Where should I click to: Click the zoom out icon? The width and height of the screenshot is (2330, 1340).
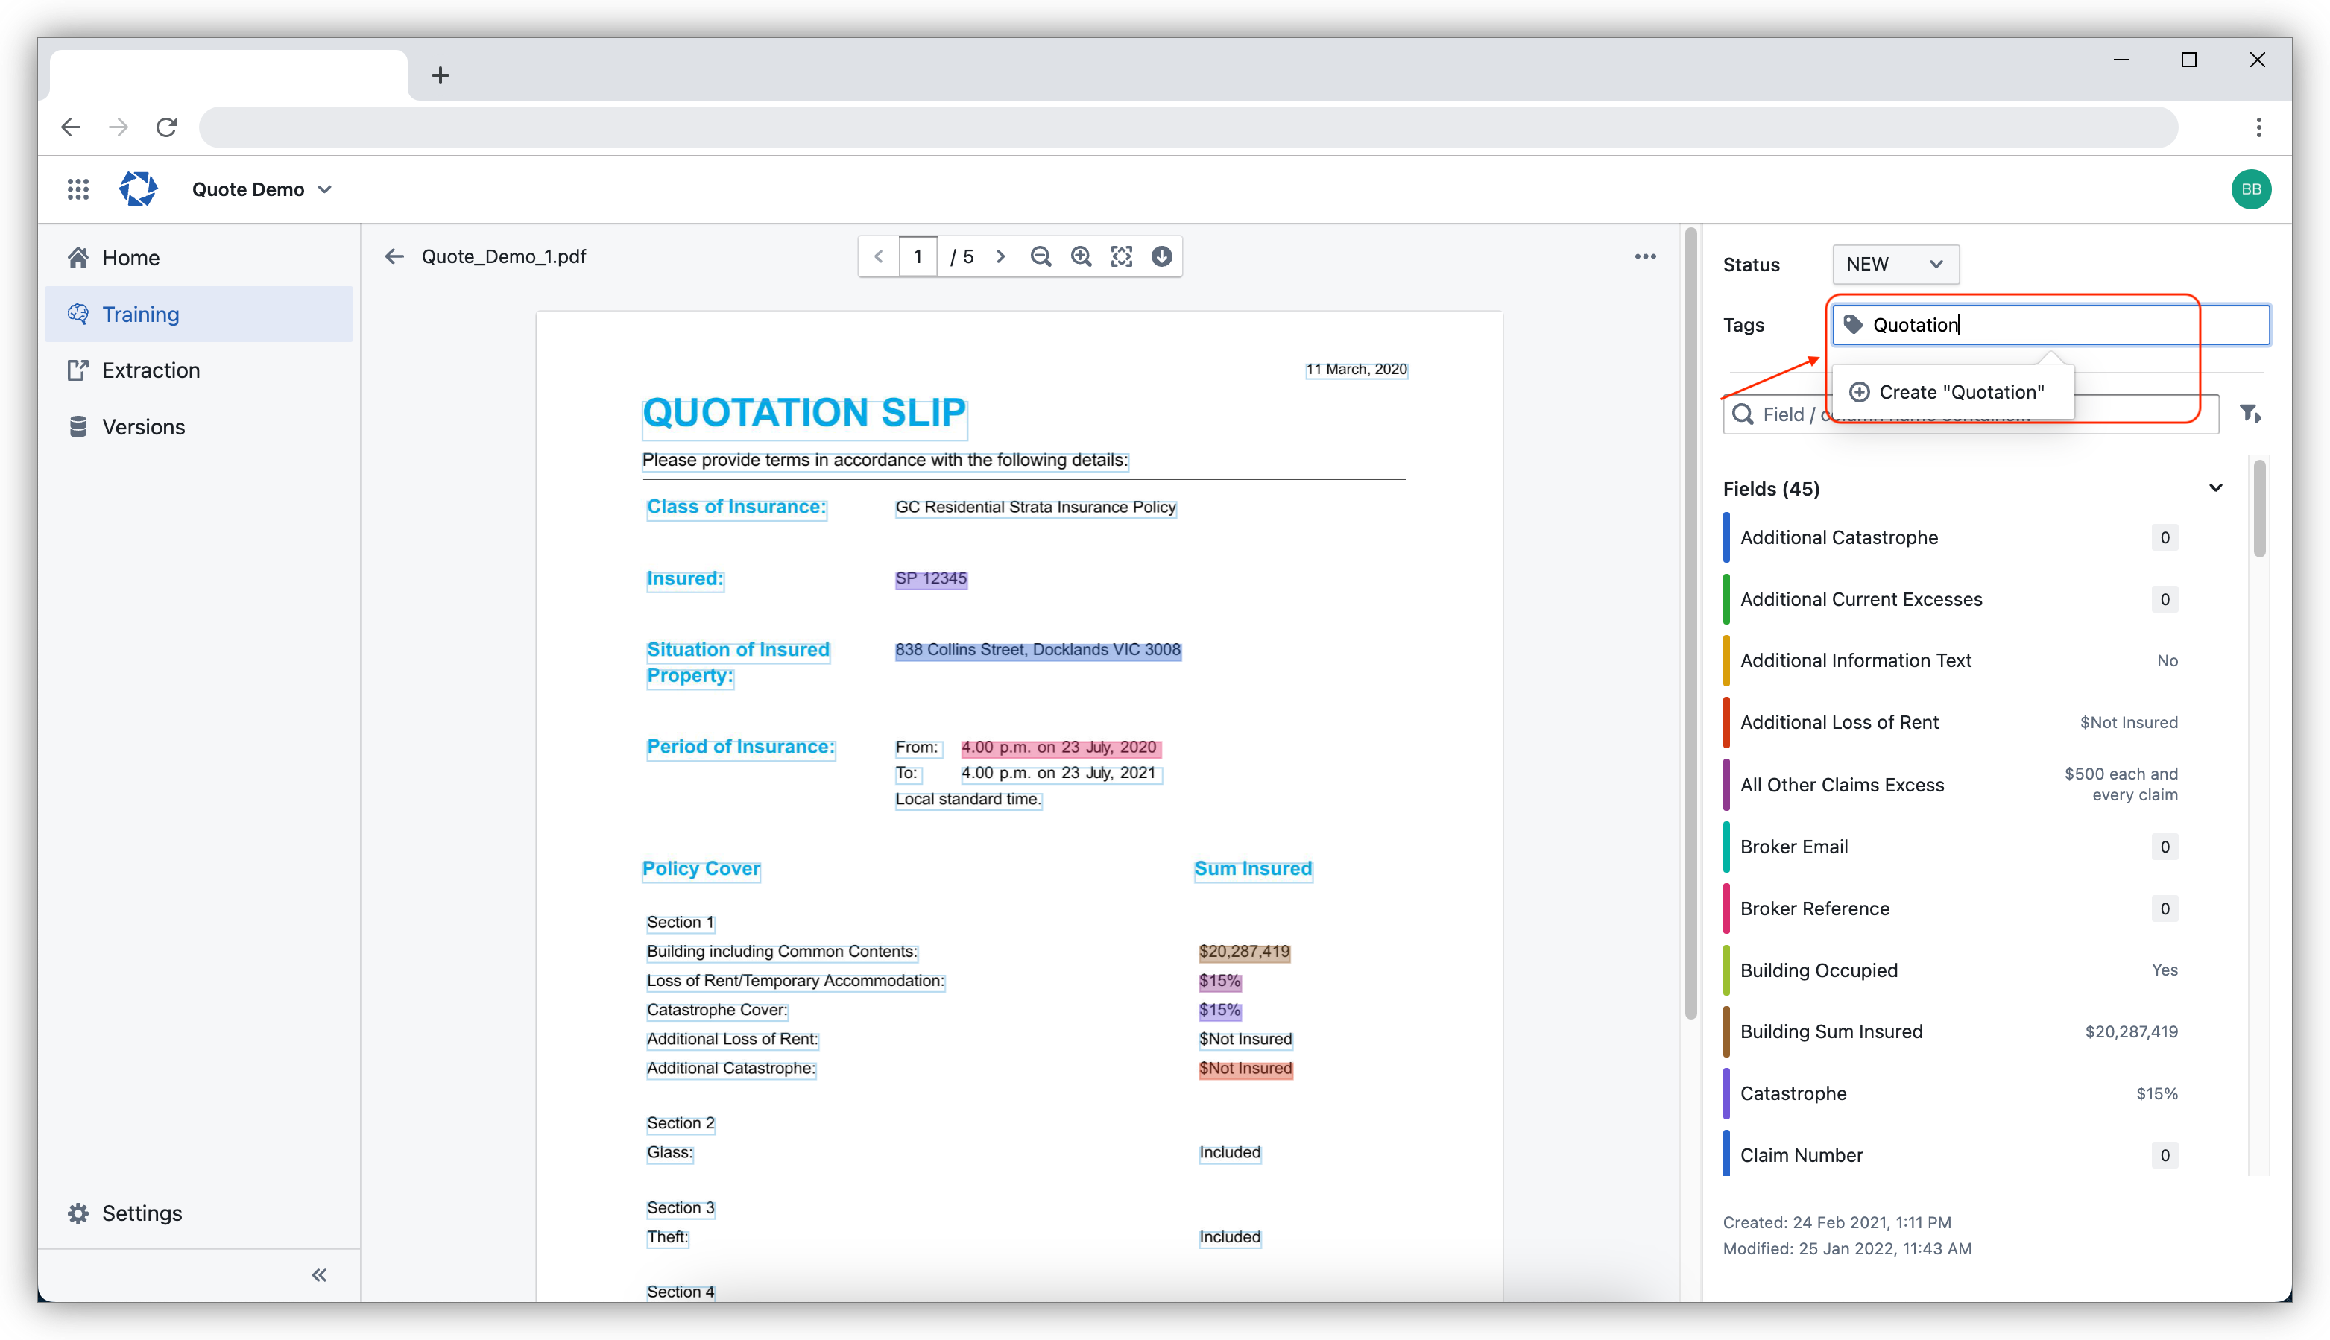click(1044, 256)
